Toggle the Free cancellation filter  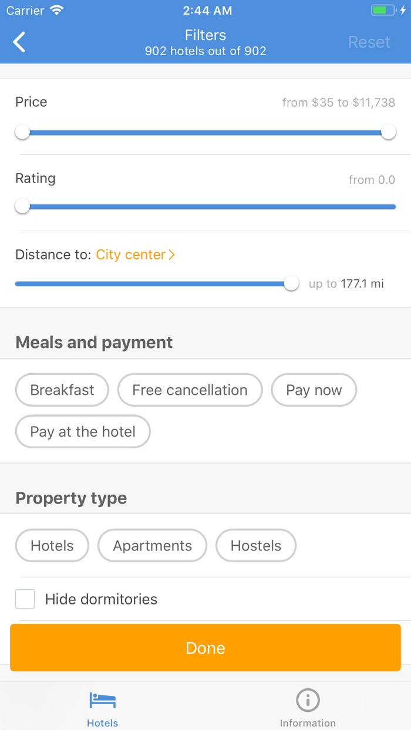pos(190,390)
